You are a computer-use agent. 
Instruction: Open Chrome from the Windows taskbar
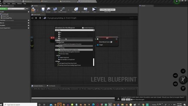click(143, 105)
